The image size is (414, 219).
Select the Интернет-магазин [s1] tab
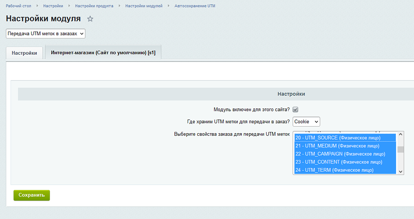pyautogui.click(x=103, y=53)
